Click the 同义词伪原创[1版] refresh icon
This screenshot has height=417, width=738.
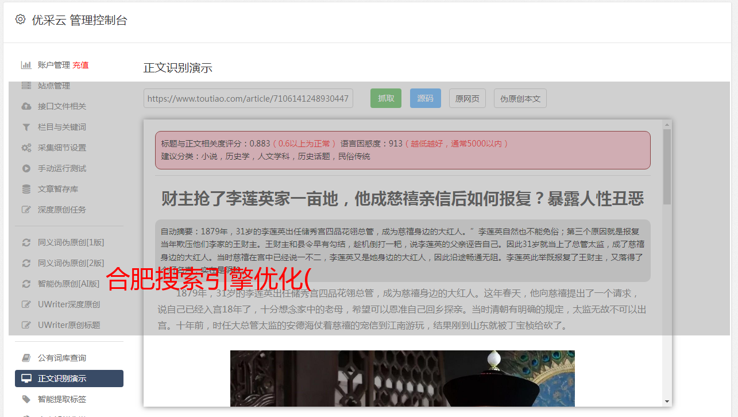click(x=26, y=242)
